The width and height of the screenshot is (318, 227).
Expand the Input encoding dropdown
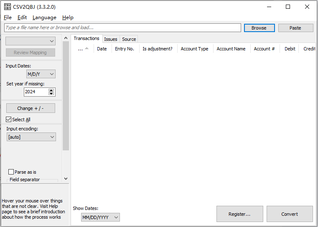[31, 137]
